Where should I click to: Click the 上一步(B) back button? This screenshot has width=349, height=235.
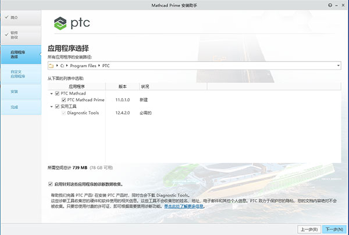[307, 229]
